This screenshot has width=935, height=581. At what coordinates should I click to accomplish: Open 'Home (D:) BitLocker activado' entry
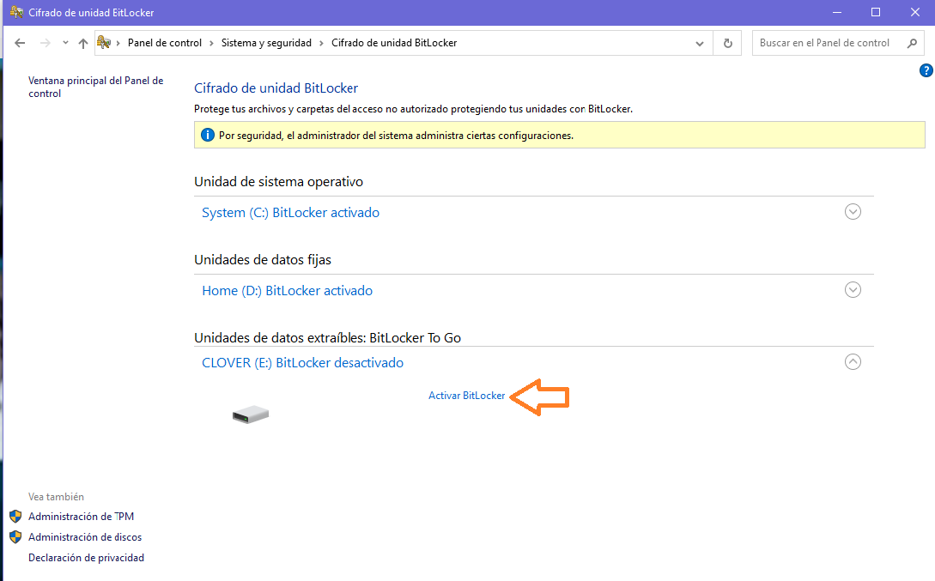(x=288, y=291)
